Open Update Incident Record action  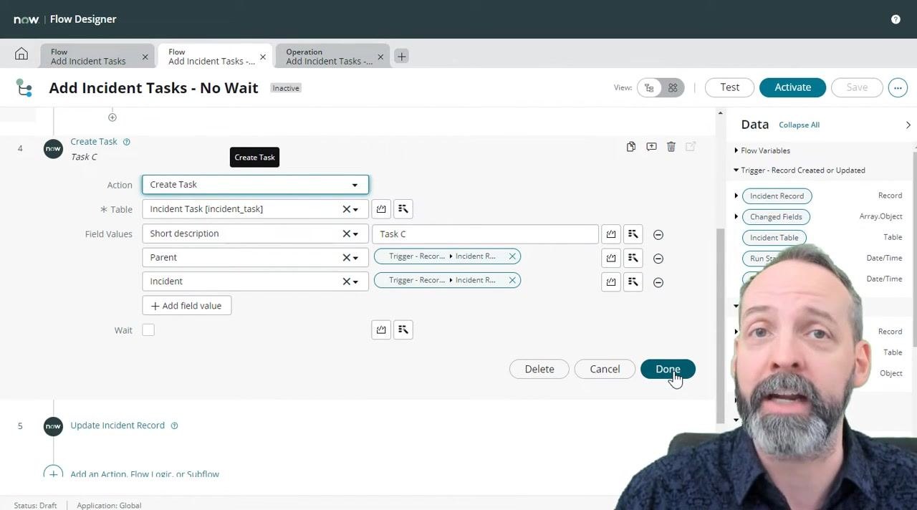click(117, 425)
